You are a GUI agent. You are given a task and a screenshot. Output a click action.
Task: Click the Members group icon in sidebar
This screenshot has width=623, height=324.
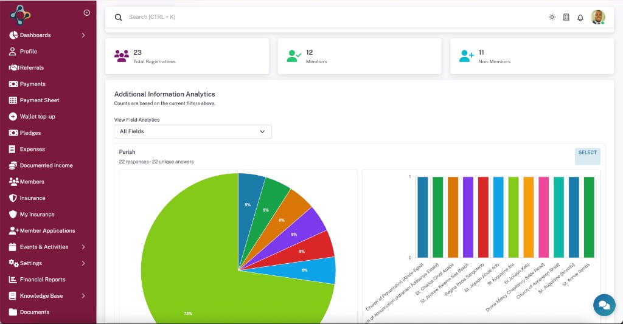coord(14,182)
